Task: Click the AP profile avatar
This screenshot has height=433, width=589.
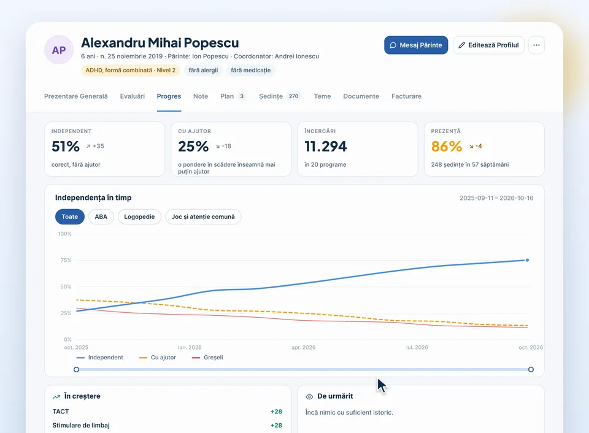Action: 59,50
